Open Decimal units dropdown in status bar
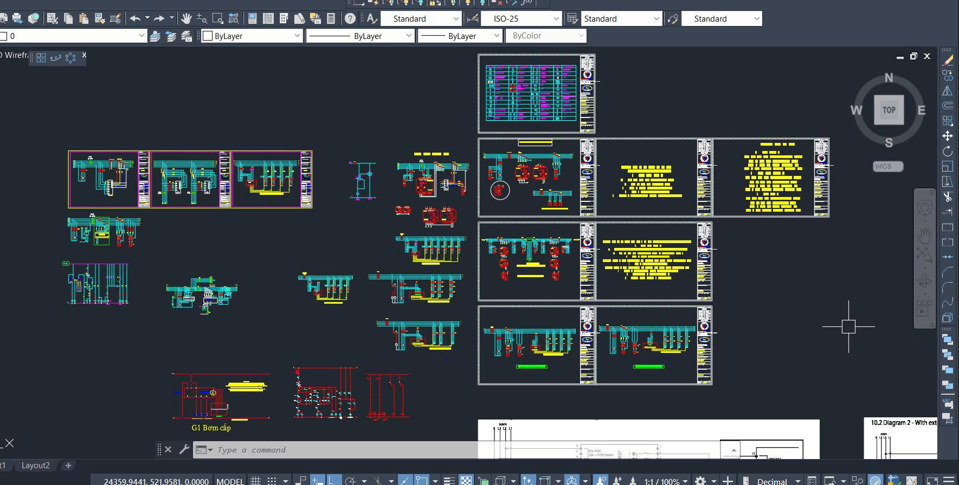 [x=778, y=481]
